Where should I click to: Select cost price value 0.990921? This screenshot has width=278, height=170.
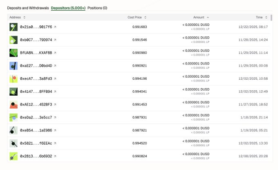tap(139, 66)
